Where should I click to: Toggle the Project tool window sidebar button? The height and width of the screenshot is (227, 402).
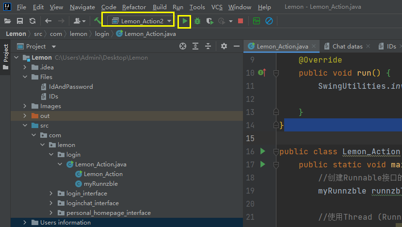5,57
